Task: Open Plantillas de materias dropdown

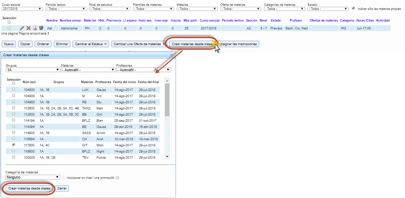Action: (x=153, y=9)
